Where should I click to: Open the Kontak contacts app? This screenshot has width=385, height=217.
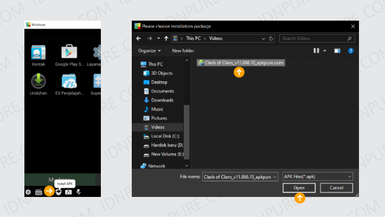pyautogui.click(x=37, y=53)
